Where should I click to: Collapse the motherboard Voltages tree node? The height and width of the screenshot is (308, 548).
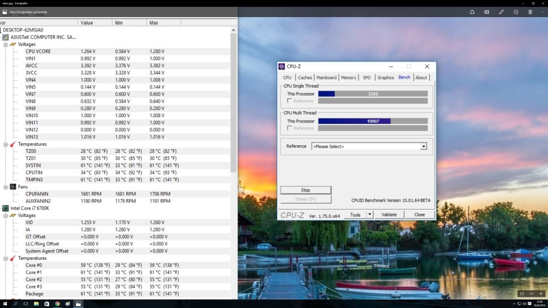point(5,44)
